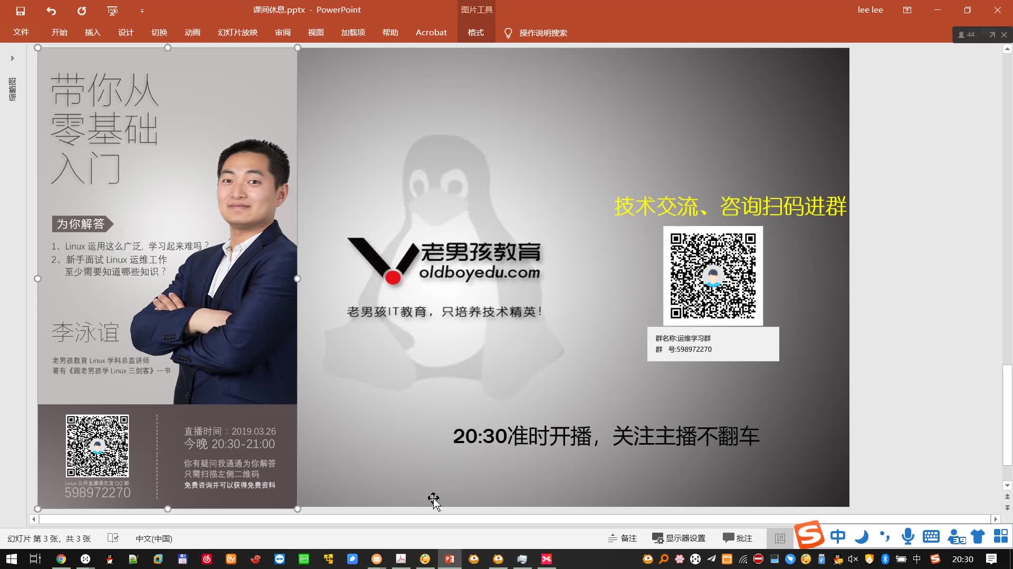Viewport: 1013px width, 569px height.
Task: Open NetEase Cloud Music on taskbar
Action: point(207,559)
